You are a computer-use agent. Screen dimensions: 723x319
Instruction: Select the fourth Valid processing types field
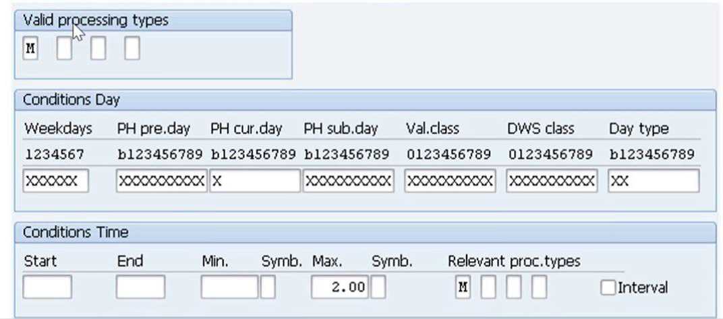132,49
